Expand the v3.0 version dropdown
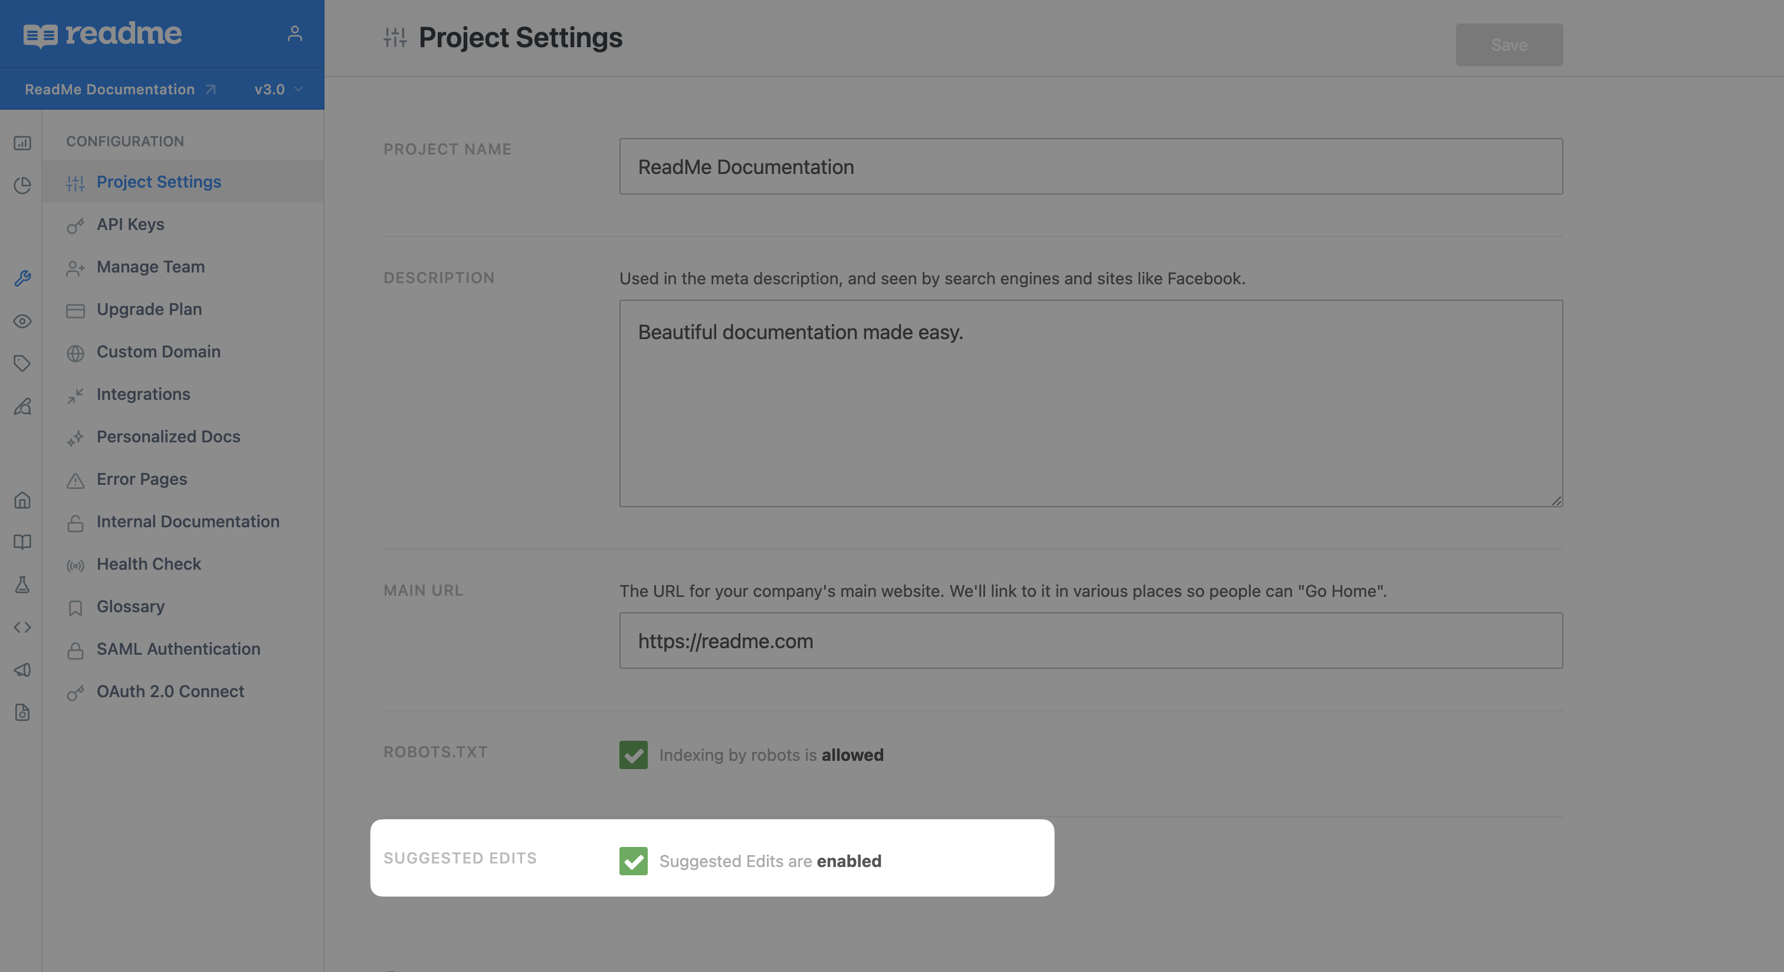Viewport: 1784px width, 972px height. [x=278, y=89]
